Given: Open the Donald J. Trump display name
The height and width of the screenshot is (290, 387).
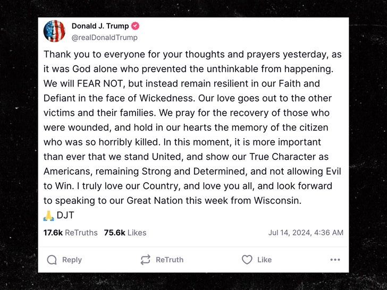Looking at the screenshot, I should (100, 26).
